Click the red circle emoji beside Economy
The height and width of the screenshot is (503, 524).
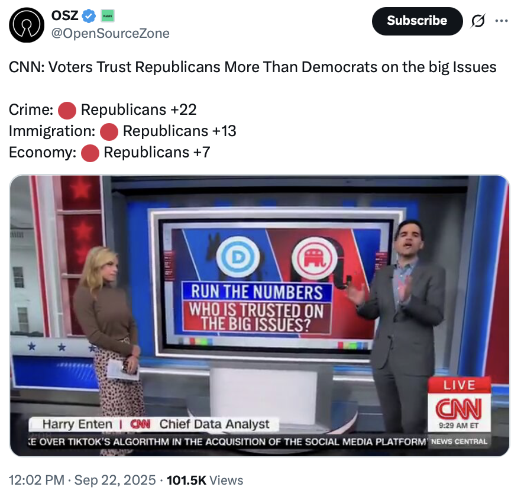click(90, 153)
